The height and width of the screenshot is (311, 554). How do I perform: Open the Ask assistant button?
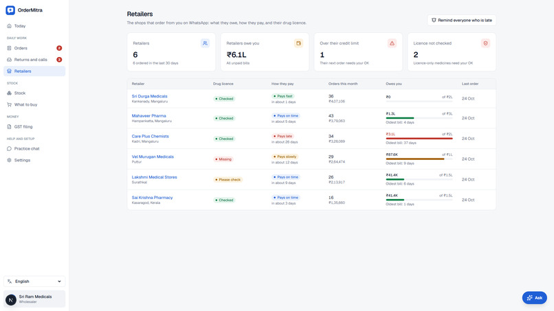coord(535,297)
